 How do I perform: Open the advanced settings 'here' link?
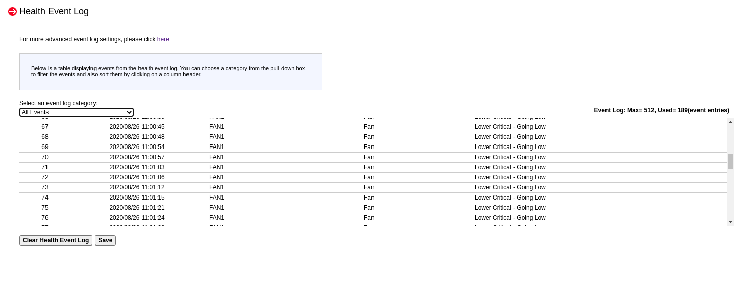click(163, 39)
